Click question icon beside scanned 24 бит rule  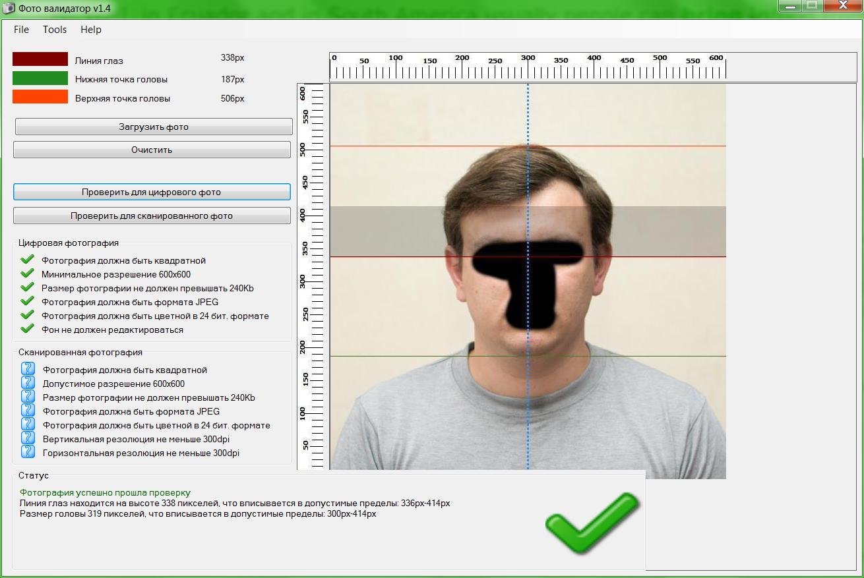click(28, 424)
